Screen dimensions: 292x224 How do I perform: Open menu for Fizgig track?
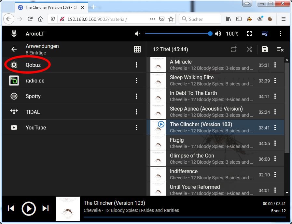[275, 143]
